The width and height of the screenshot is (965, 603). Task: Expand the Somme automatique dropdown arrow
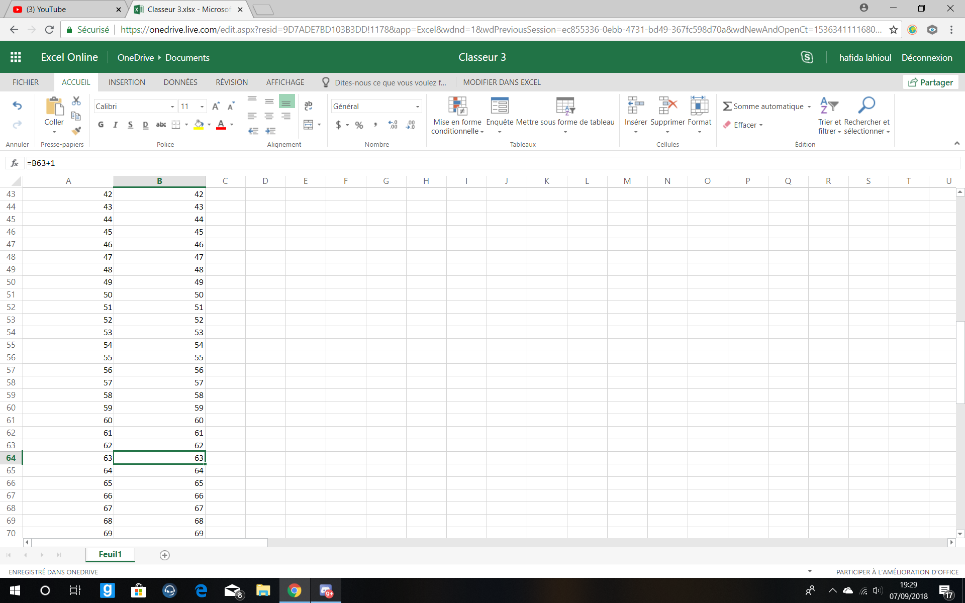click(x=809, y=107)
